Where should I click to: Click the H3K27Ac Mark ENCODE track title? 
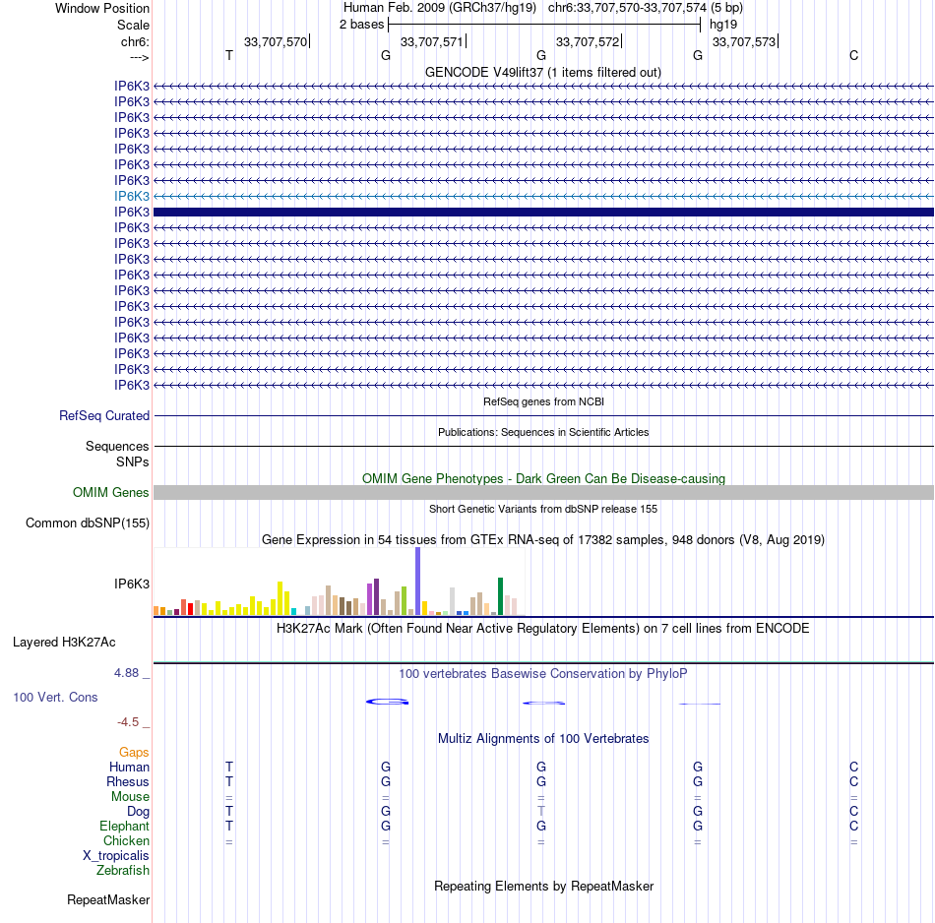click(x=543, y=629)
